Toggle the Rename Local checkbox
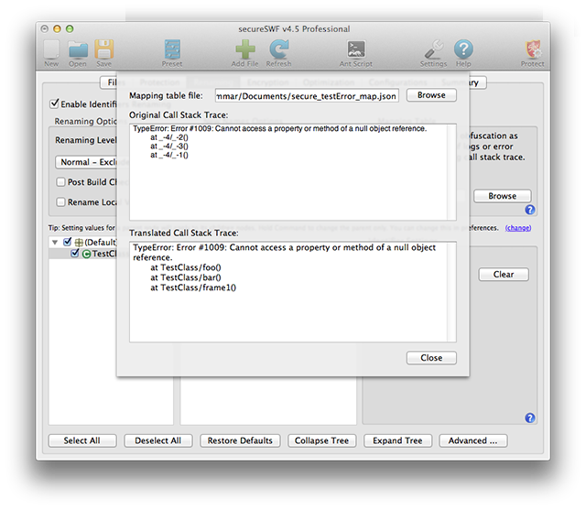The width and height of the screenshot is (586, 510). tap(61, 202)
